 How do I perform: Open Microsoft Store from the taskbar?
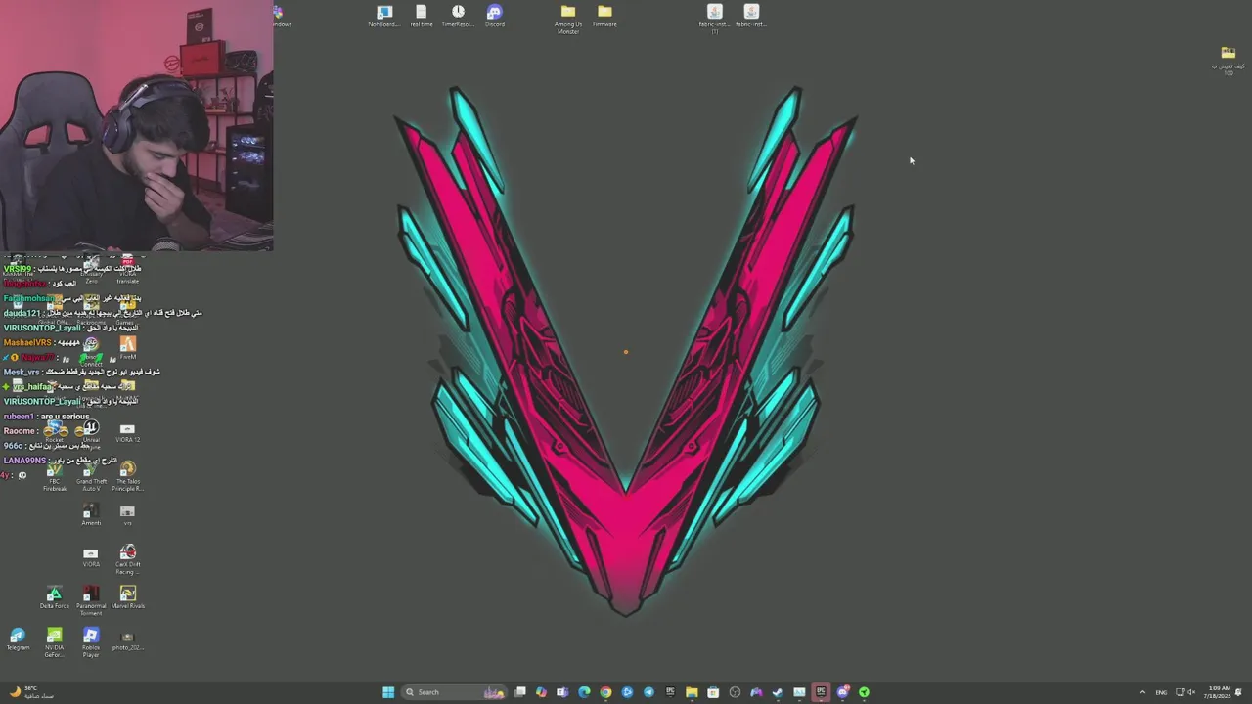pyautogui.click(x=713, y=692)
